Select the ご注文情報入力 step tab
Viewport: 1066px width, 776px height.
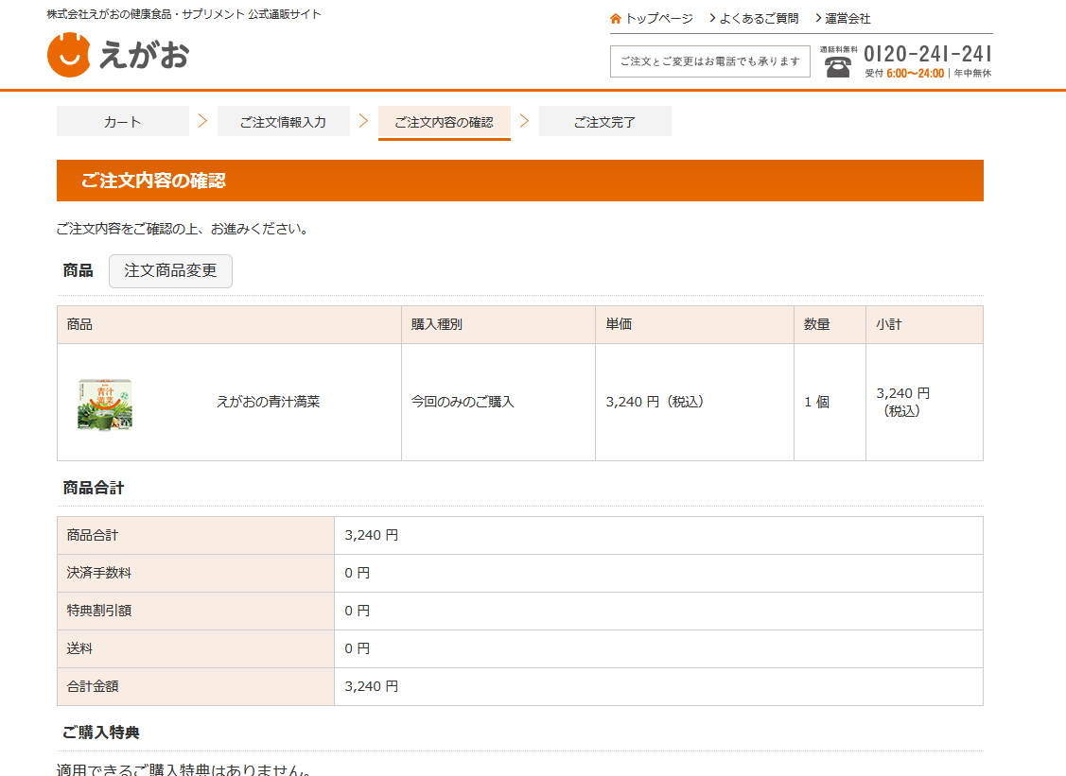[284, 122]
